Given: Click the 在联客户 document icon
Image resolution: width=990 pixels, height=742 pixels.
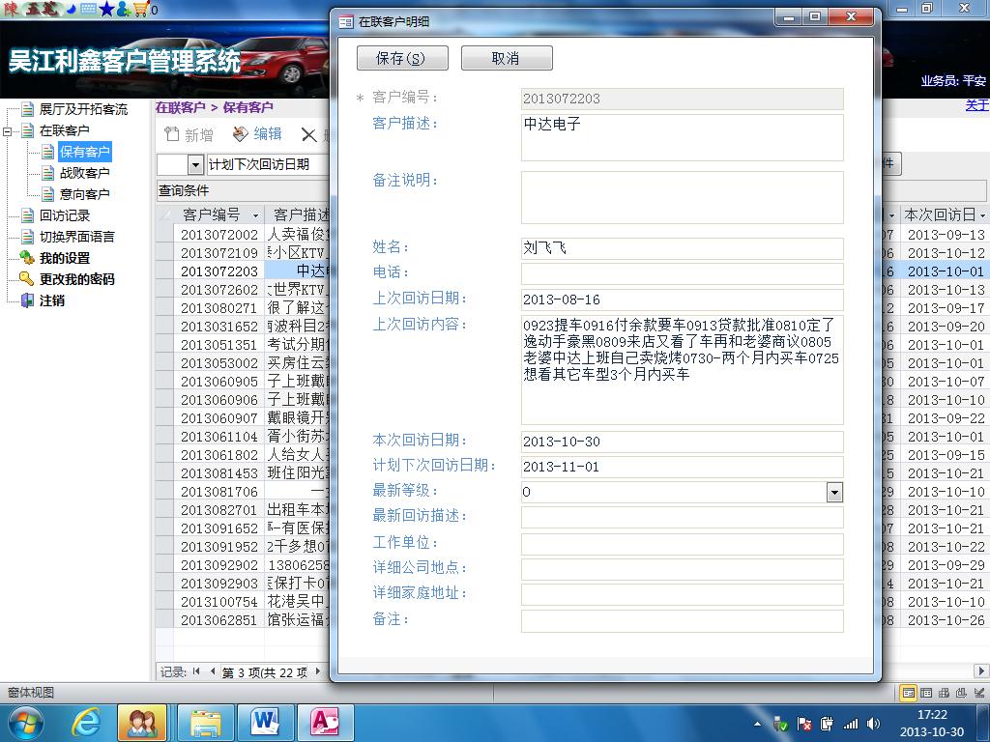Looking at the screenshot, I should pyautogui.click(x=27, y=130).
